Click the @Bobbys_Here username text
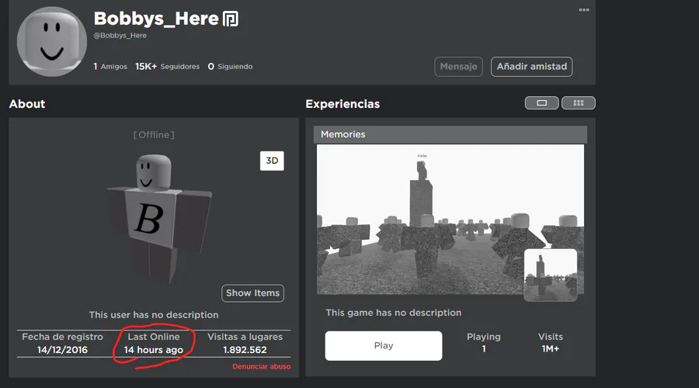This screenshot has height=388, width=699. coord(120,36)
